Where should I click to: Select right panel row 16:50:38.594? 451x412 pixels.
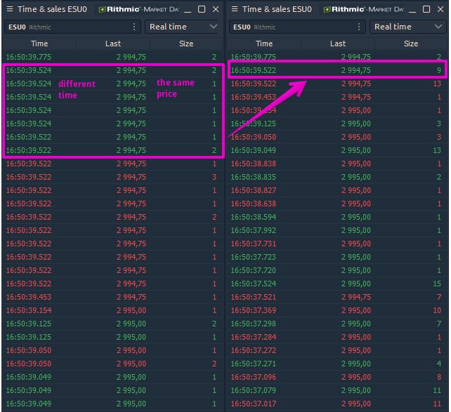[338, 217]
